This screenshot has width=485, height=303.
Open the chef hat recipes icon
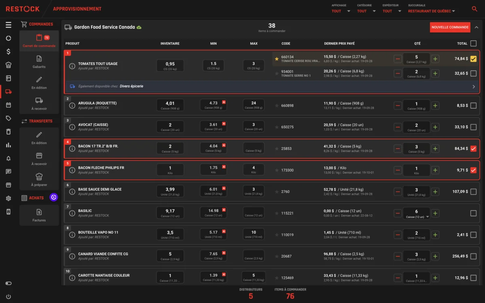click(x=8, y=65)
